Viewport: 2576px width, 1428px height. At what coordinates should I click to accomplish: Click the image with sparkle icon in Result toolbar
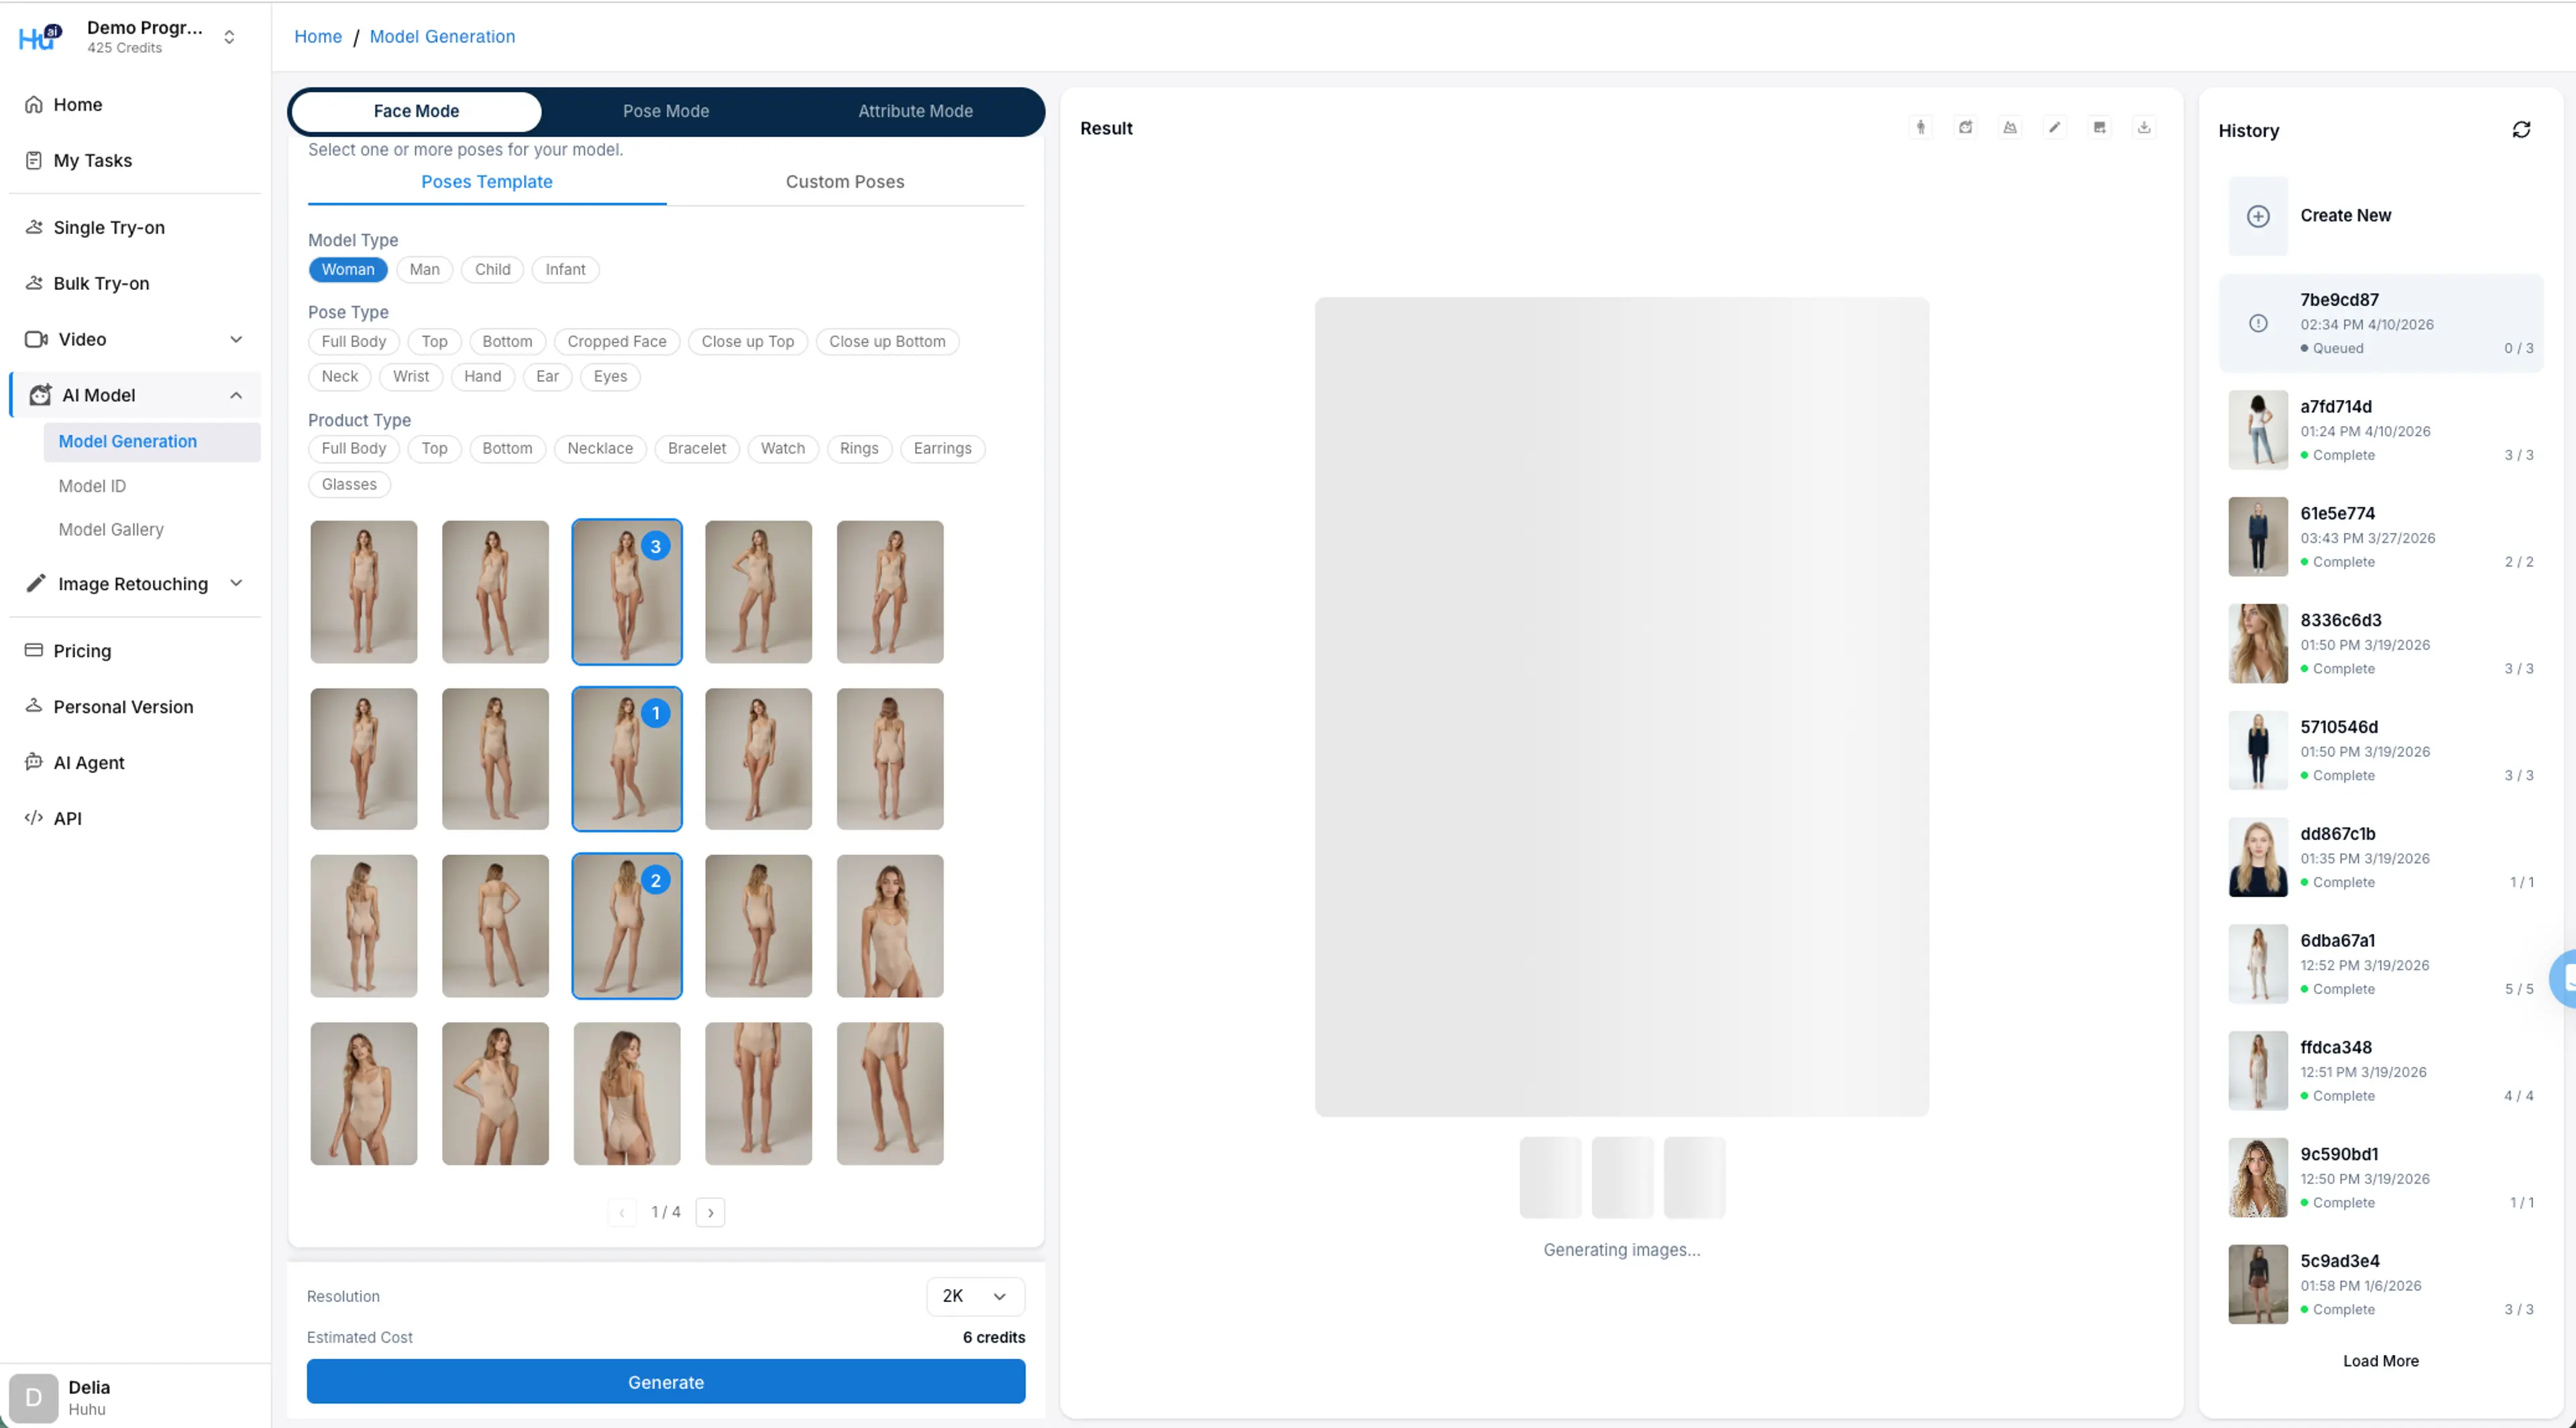tap(2099, 127)
